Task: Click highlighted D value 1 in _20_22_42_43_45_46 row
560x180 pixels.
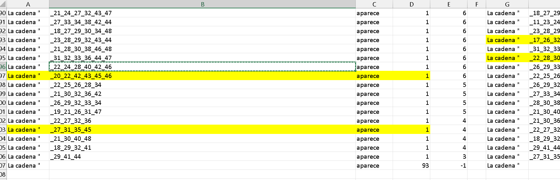Action: pyautogui.click(x=411, y=76)
